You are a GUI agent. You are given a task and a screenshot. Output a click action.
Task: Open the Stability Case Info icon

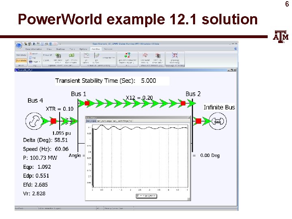click(x=158, y=55)
